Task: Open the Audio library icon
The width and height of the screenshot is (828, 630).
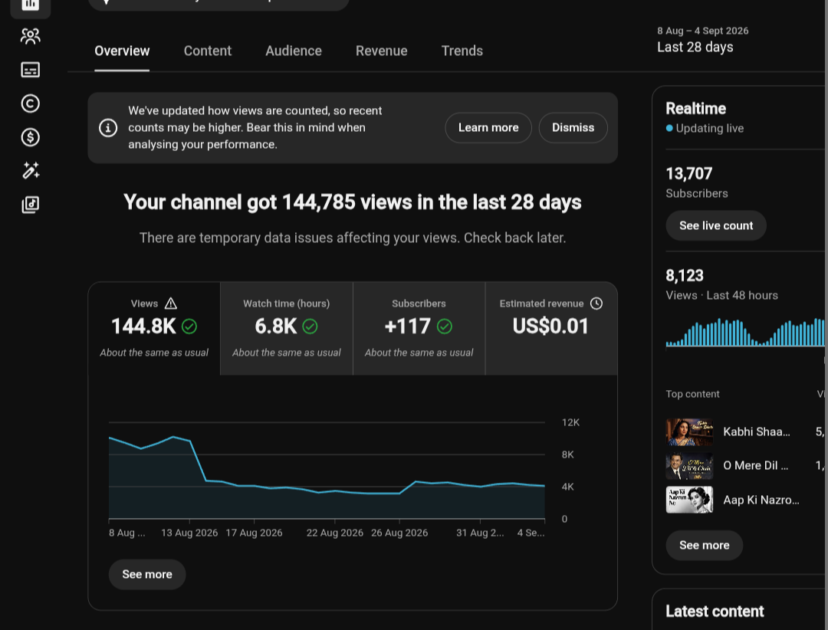Action: coord(30,205)
